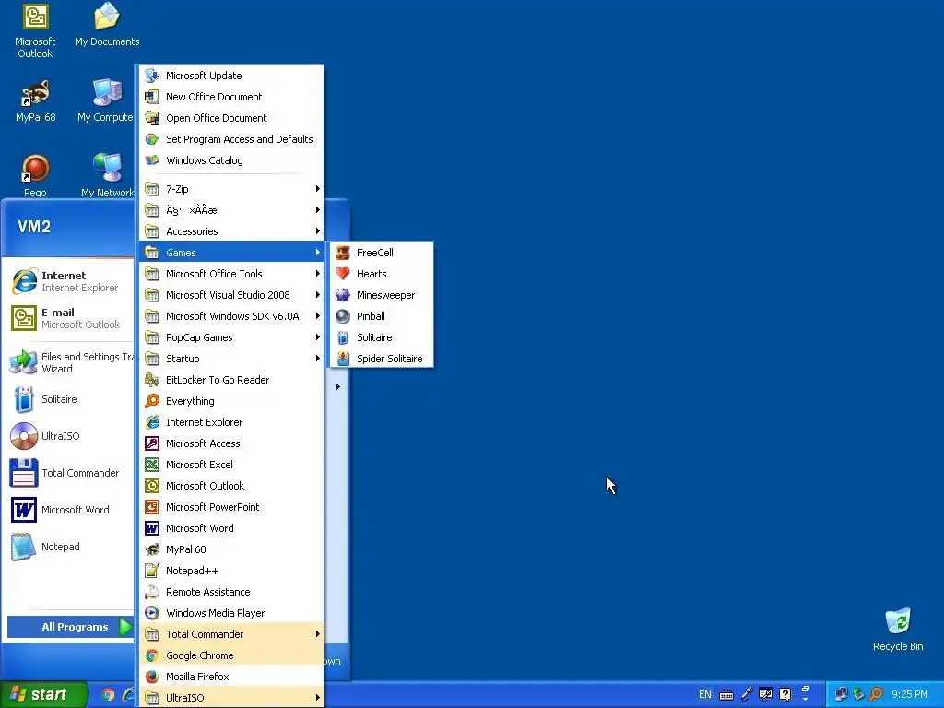Click Chrome quick launch taskbar icon

tap(108, 694)
